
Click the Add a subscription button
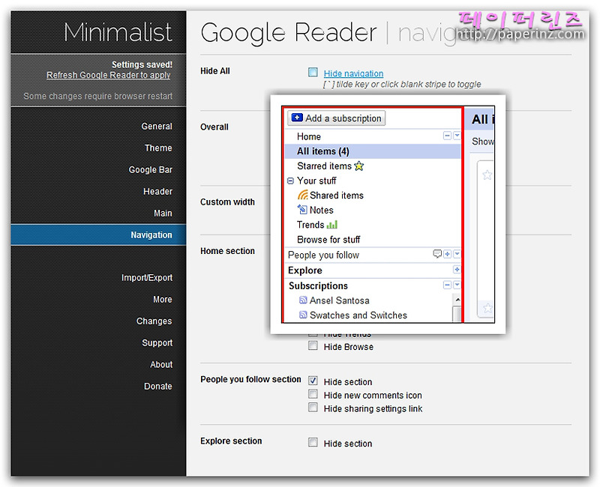click(336, 118)
